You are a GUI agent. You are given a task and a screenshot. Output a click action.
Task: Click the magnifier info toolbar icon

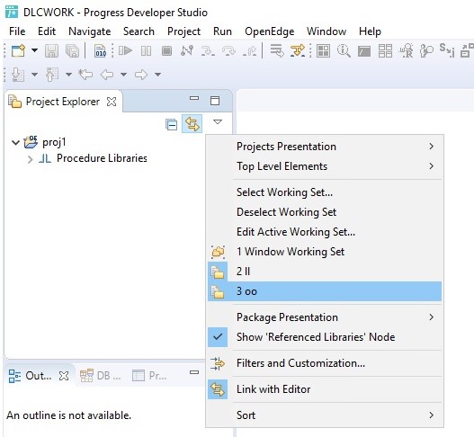344,50
